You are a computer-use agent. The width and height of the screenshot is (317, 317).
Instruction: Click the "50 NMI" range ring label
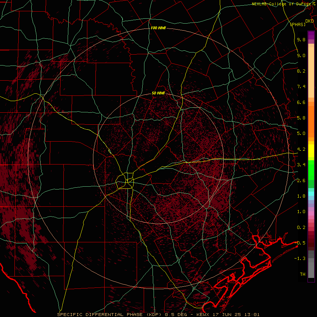click(158, 93)
